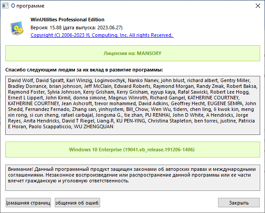Click the name Christina Stapleton in credits

coord(170,121)
